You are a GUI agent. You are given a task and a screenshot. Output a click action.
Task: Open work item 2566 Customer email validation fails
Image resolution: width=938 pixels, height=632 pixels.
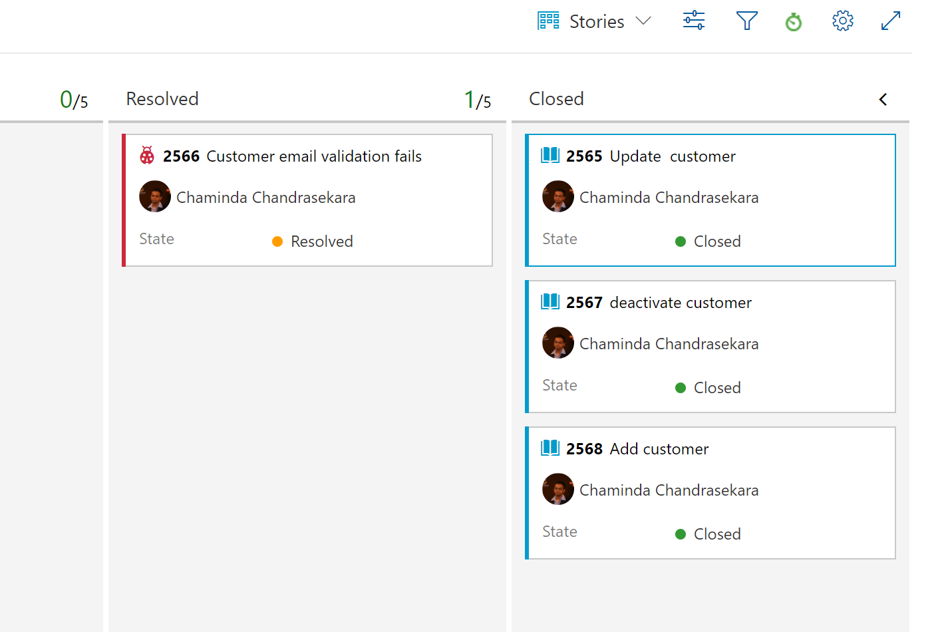[x=314, y=156]
